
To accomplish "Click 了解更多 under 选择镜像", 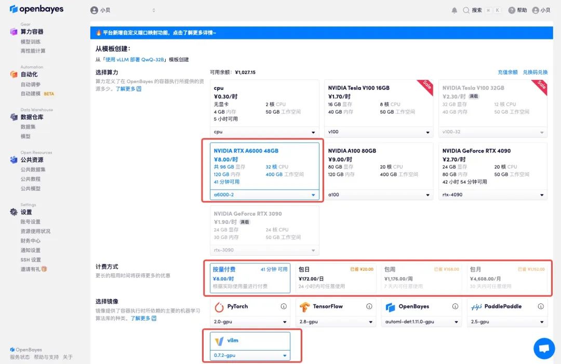I will point(143,318).
